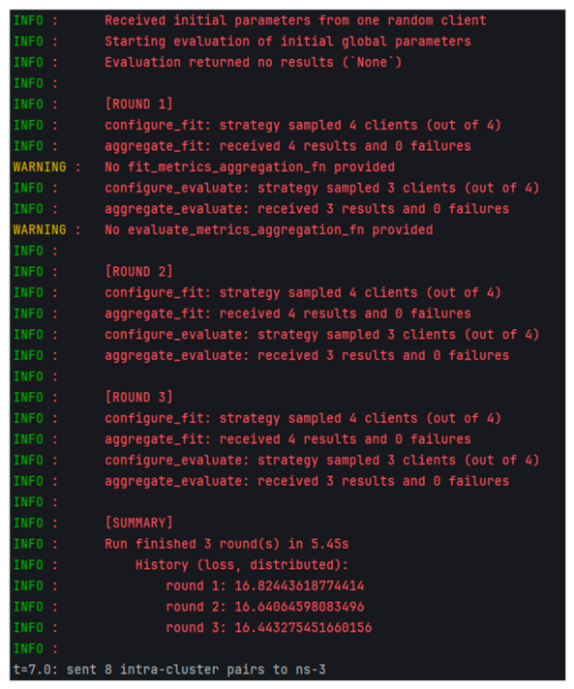Click first yellow WARNING label
Screen dimensions: 574x689
point(40,167)
